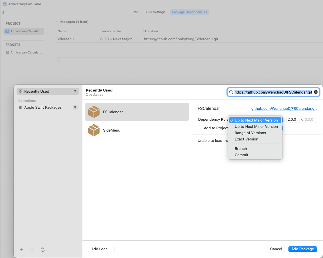Click the FSCalendar package box icon
This screenshot has width=323, height=258.
click(x=94, y=112)
